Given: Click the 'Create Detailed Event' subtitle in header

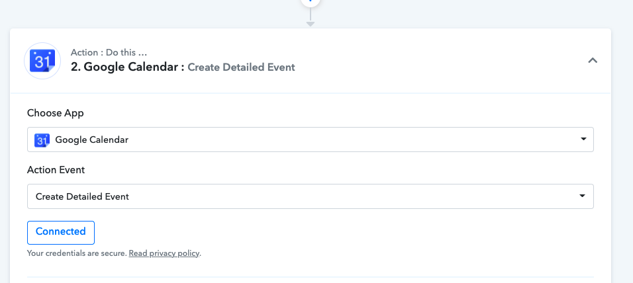Looking at the screenshot, I should [242, 67].
